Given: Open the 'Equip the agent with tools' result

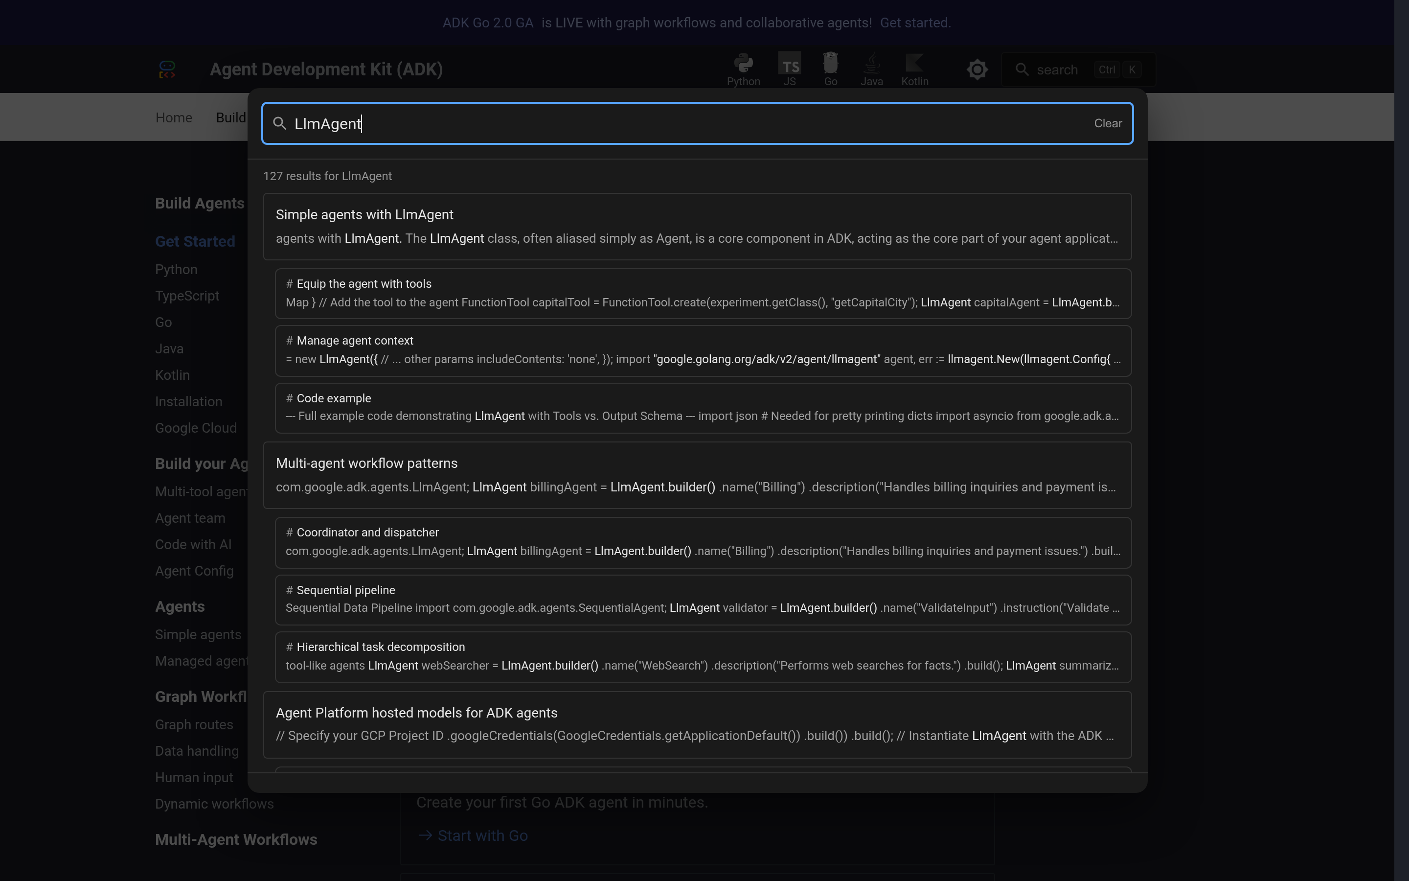Looking at the screenshot, I should click(x=704, y=293).
